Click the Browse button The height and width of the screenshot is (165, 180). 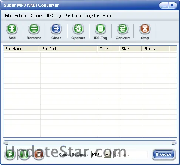tap(164, 154)
